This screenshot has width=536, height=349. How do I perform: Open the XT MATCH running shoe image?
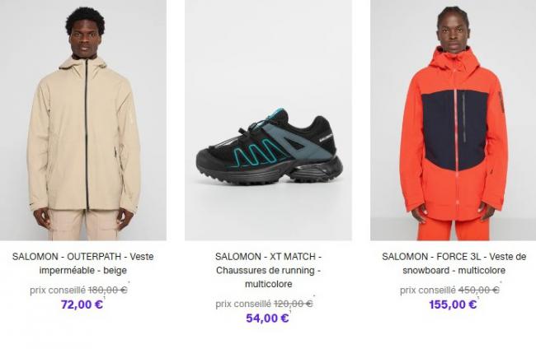(268, 120)
